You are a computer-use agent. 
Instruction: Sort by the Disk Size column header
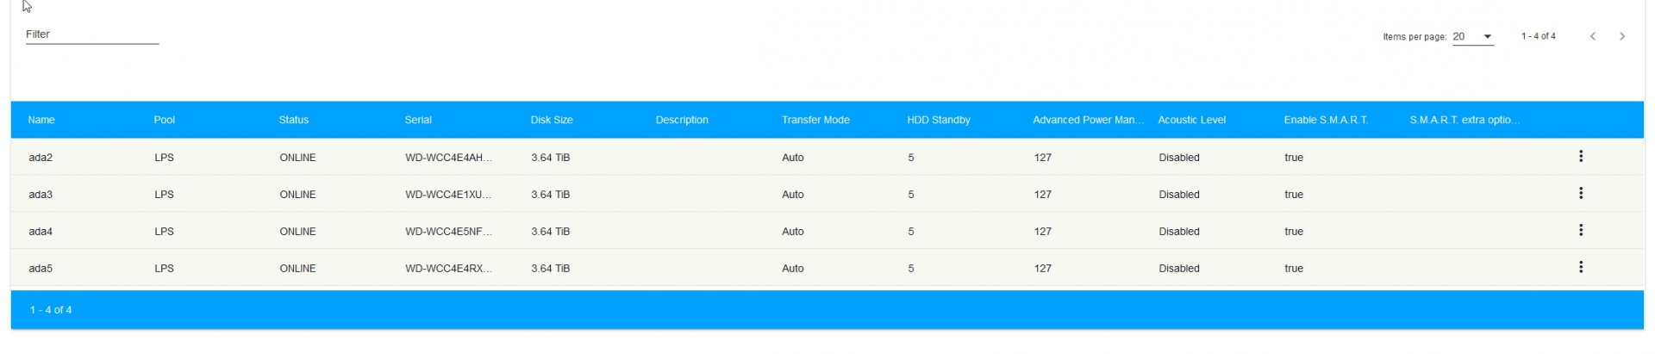tap(552, 120)
